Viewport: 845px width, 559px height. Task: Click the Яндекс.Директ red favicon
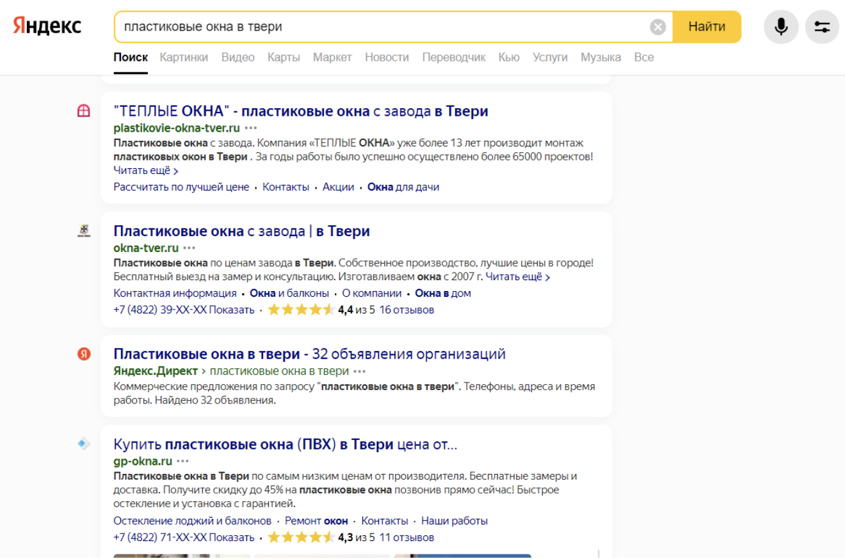pos(84,354)
